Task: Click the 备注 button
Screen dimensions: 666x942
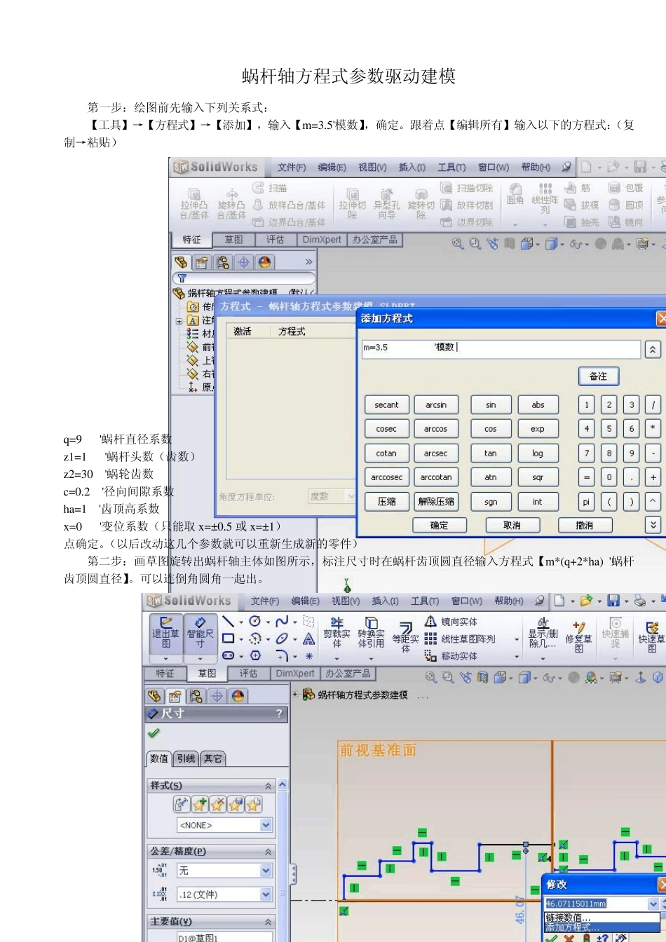Action: (x=598, y=376)
